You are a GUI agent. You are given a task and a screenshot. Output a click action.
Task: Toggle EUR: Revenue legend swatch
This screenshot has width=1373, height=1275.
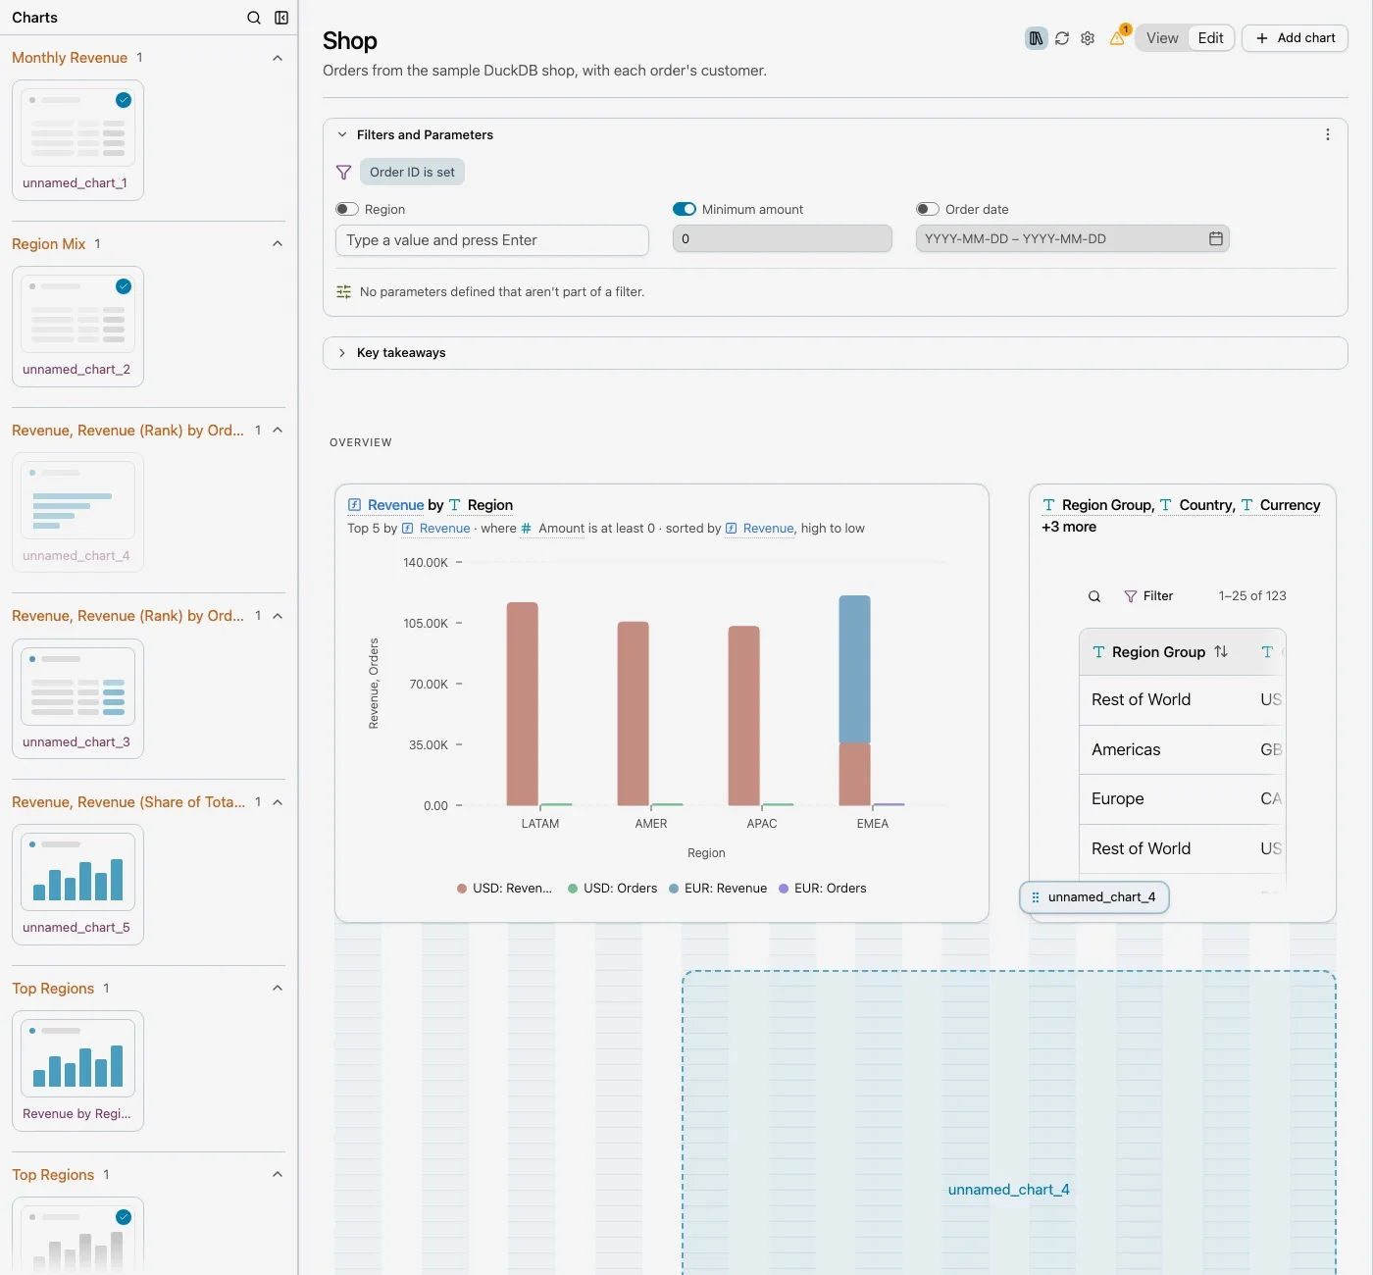(x=674, y=889)
